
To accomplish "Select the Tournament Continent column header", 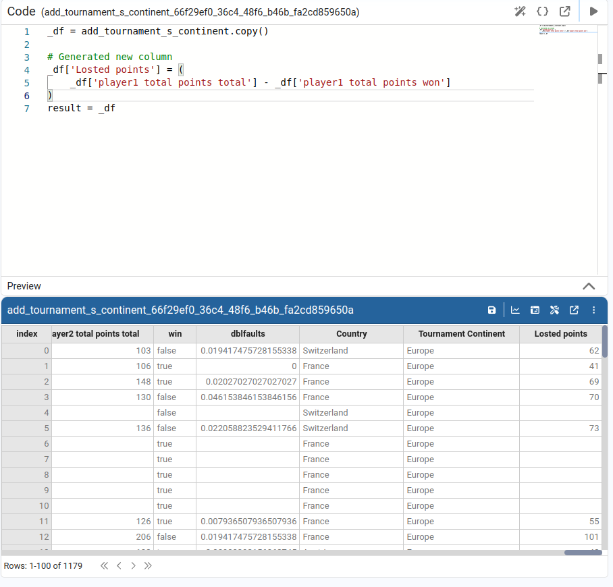I will point(461,334).
